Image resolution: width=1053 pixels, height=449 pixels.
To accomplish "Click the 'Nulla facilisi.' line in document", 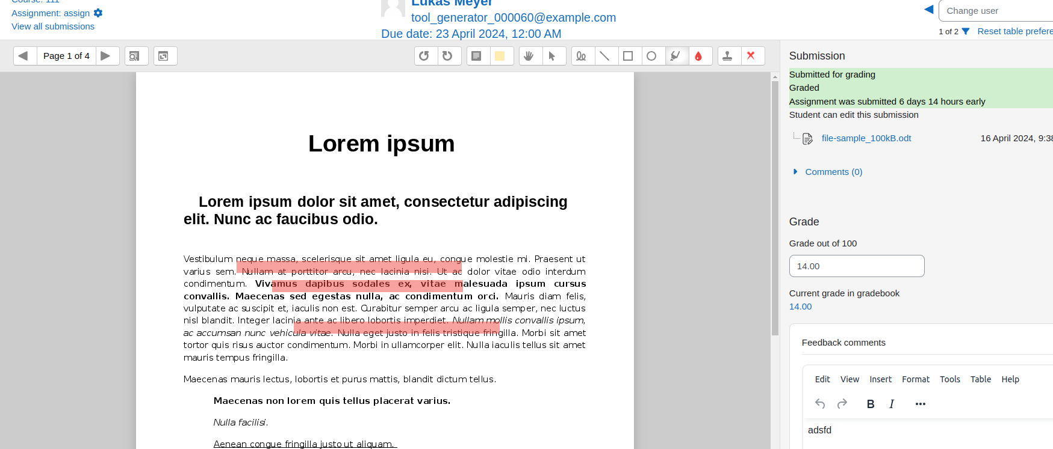I will pyautogui.click(x=241, y=423).
